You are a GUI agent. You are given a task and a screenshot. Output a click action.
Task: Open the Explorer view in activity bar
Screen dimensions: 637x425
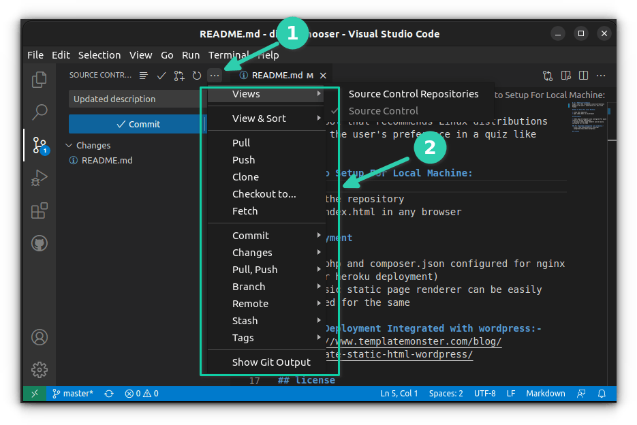coord(40,80)
